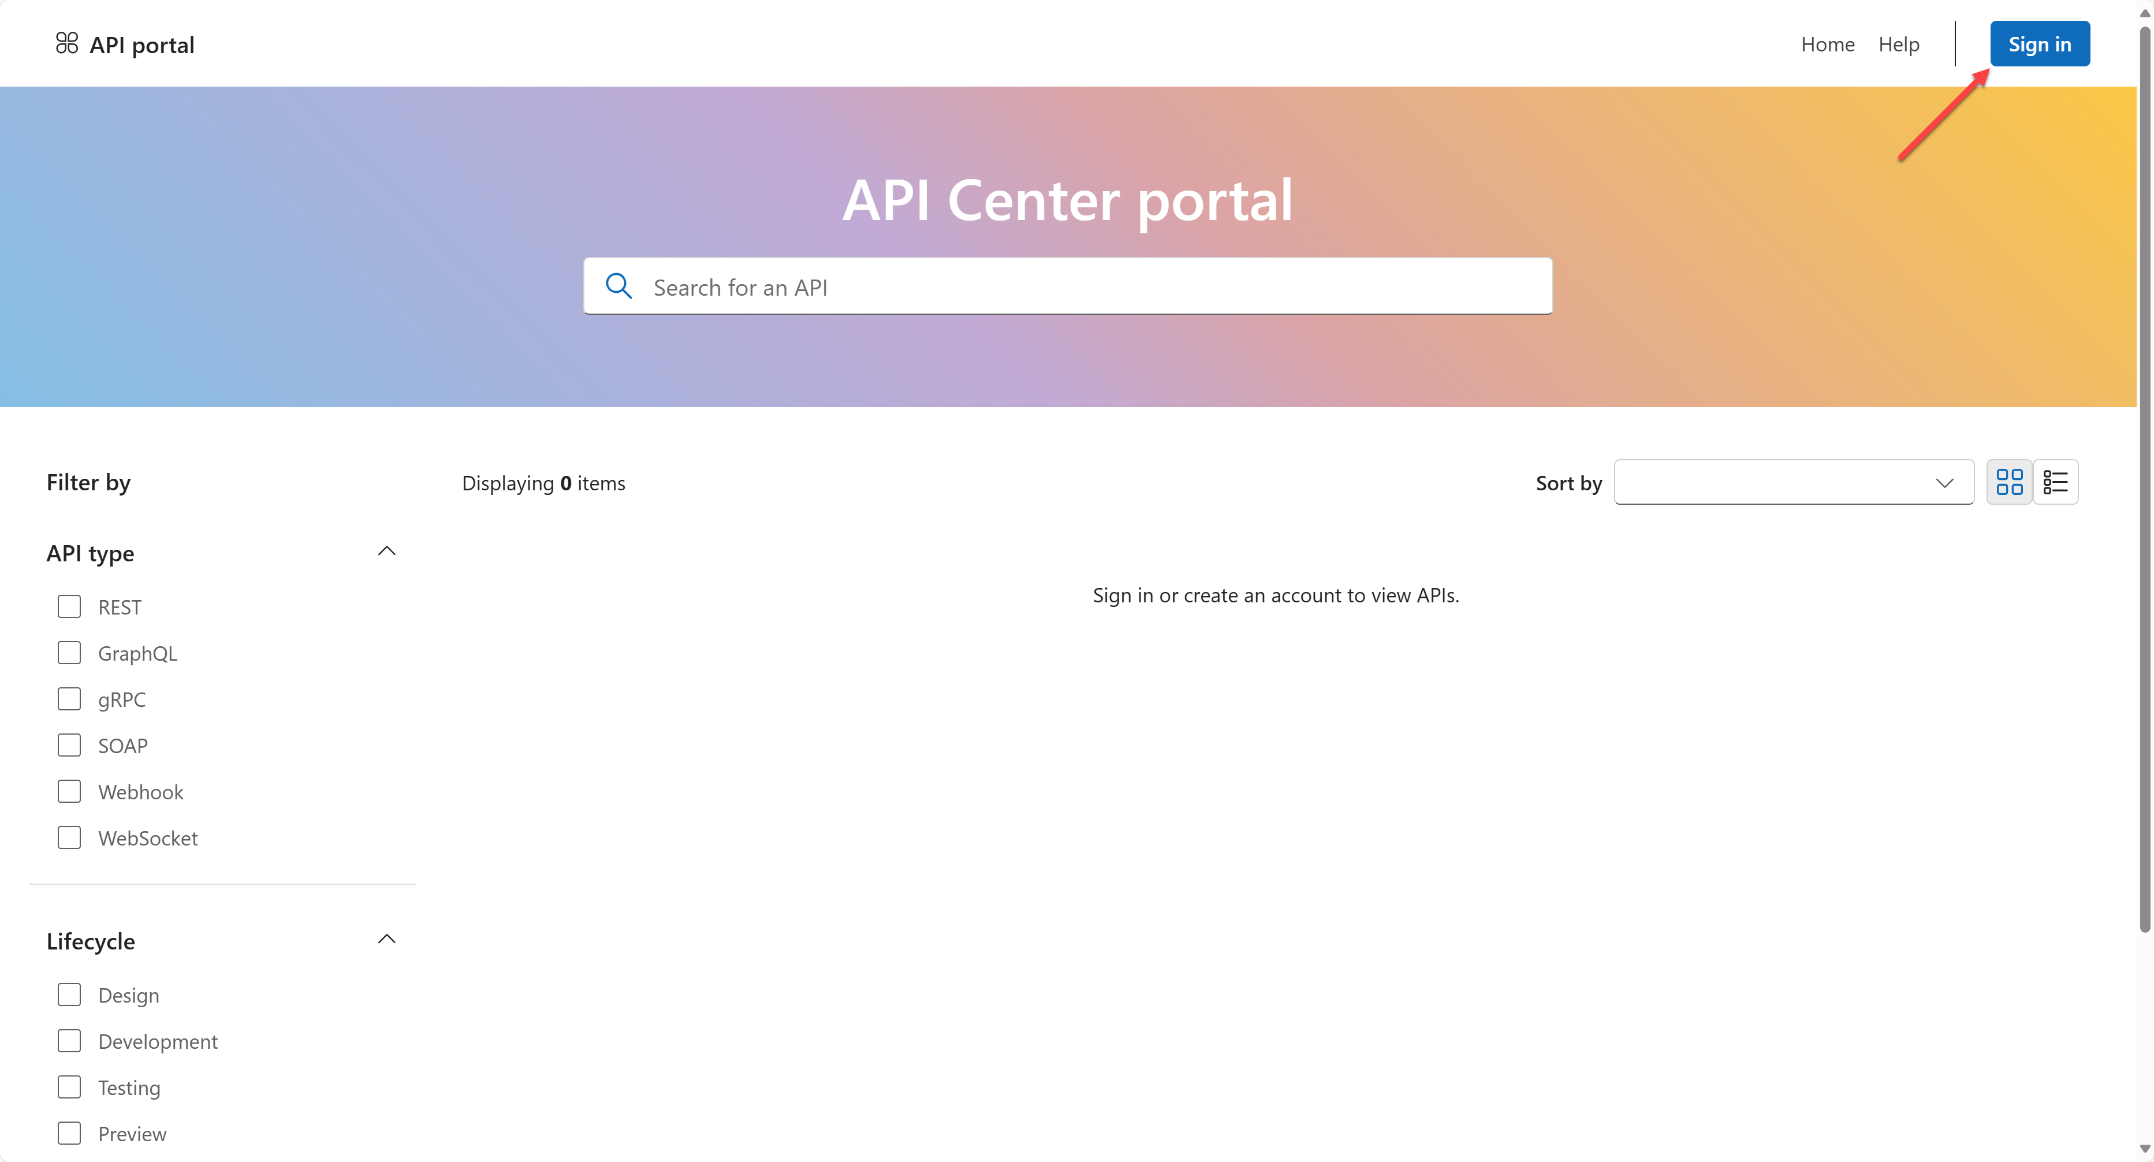Toggle the gRPC filter option
This screenshot has height=1162, width=2154.
pyautogui.click(x=69, y=699)
